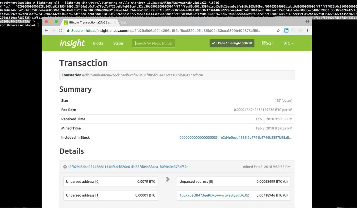The width and height of the screenshot is (357, 208).
Task: Expand the BTC currency dropdown
Action: coord(288,43)
